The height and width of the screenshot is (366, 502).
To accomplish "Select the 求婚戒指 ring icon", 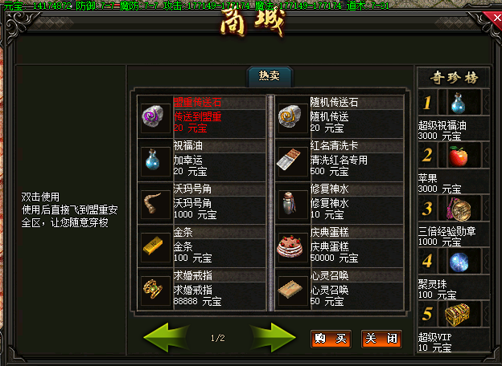I will [x=153, y=289].
